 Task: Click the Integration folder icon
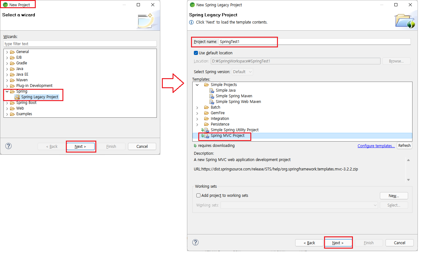point(206,119)
